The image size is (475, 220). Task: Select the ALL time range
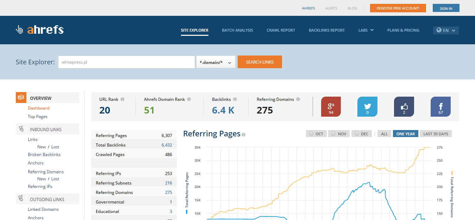point(384,134)
